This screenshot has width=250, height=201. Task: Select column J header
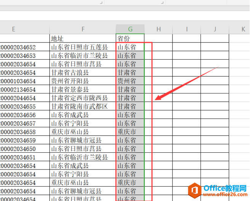[x=215, y=29]
